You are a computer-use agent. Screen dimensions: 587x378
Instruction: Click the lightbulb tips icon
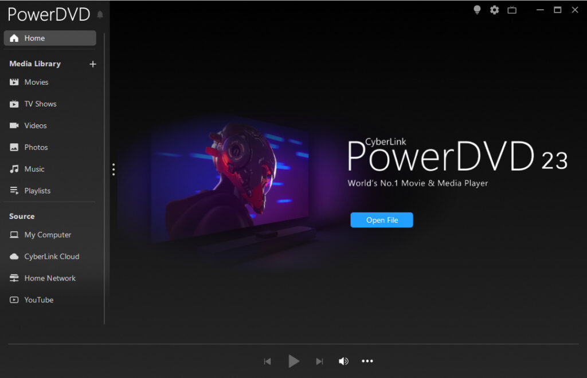pyautogui.click(x=477, y=10)
